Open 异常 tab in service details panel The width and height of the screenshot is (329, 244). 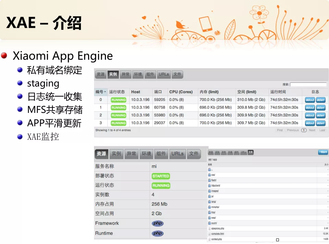click(x=131, y=154)
